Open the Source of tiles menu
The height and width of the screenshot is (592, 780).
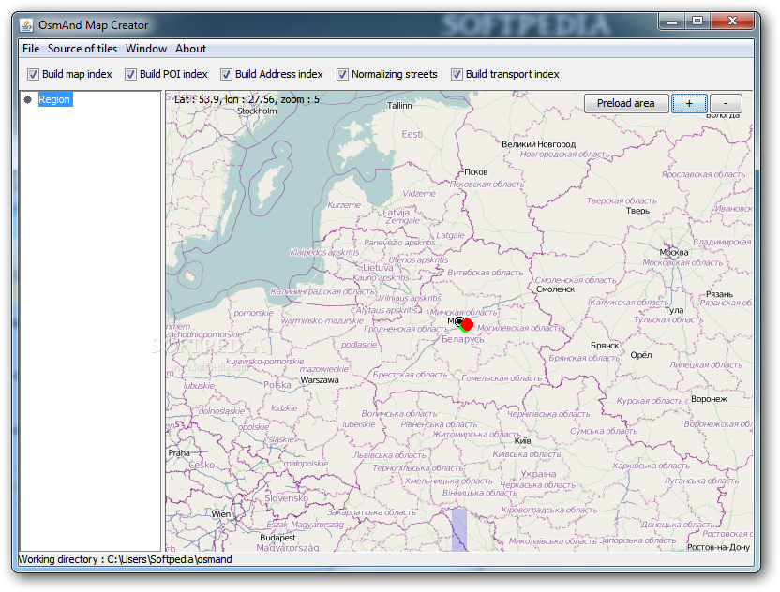point(82,49)
